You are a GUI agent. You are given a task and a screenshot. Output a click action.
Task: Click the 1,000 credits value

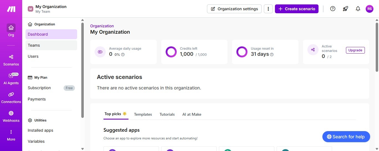186,54
